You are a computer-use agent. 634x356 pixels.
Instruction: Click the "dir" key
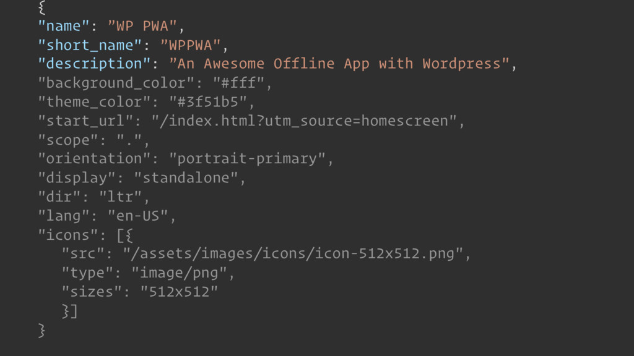pos(59,197)
